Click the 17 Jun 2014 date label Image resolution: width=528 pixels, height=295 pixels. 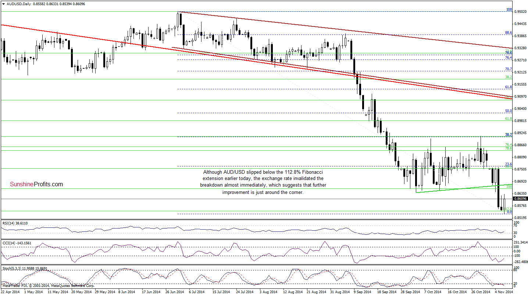tap(151, 292)
